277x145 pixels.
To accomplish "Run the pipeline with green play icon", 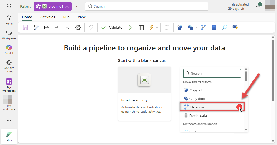I will click(x=130, y=27).
